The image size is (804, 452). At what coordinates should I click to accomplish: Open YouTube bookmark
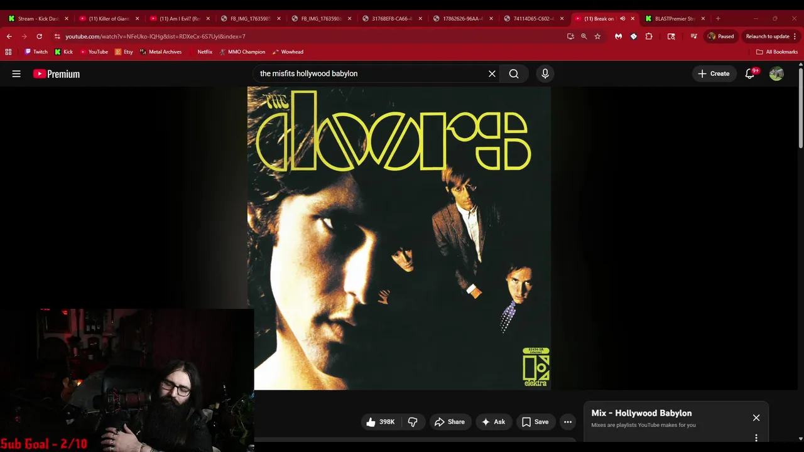[94, 51]
